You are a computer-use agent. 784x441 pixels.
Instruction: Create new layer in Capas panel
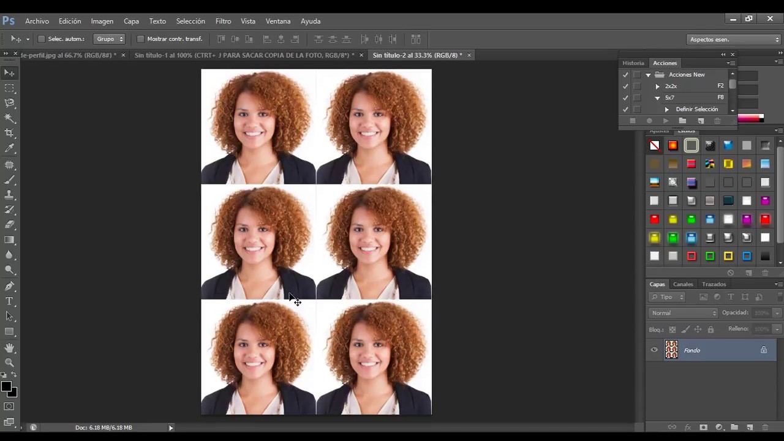pos(749,427)
